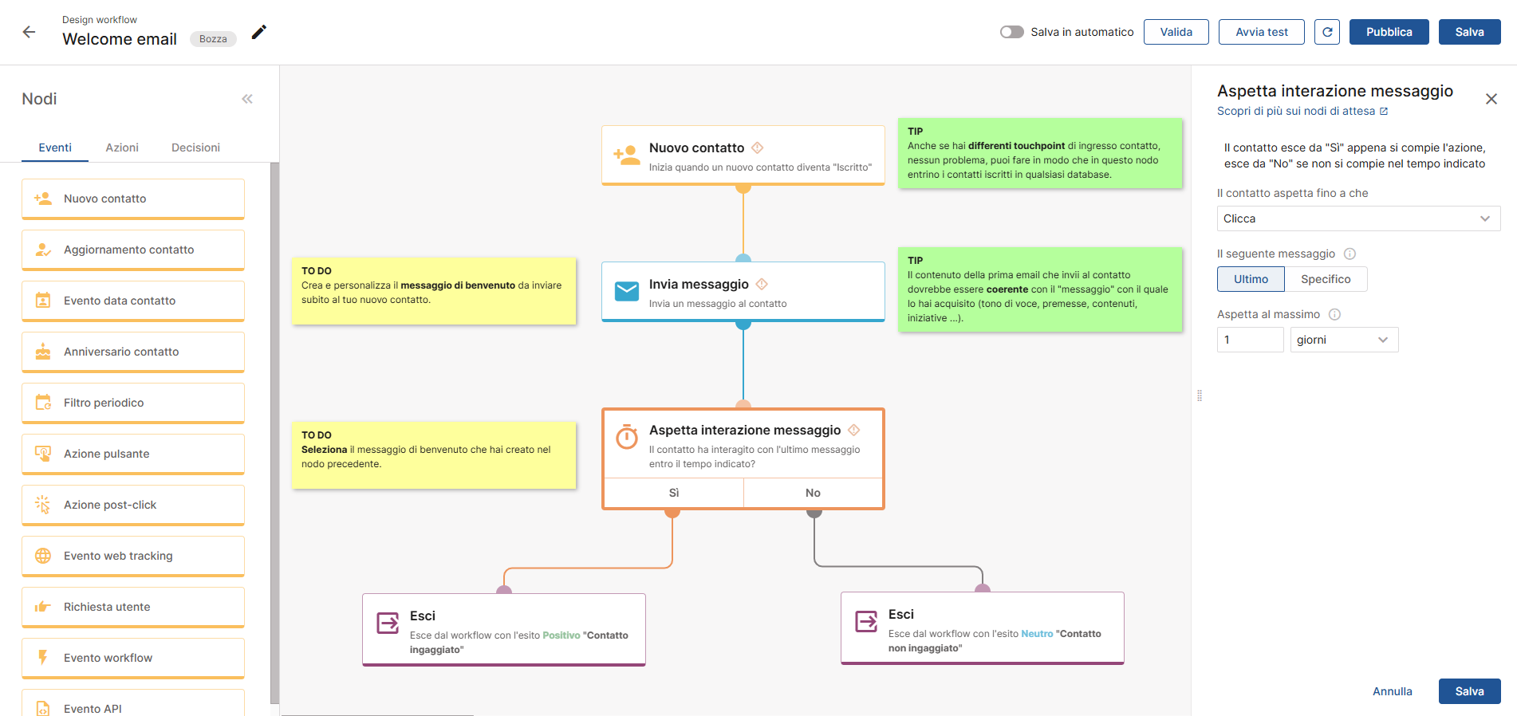Select the Ultimo message option
1517x716 pixels.
[x=1250, y=279]
